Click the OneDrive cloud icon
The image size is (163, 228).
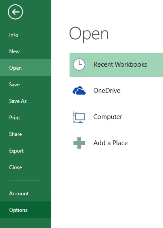pyautogui.click(x=79, y=90)
